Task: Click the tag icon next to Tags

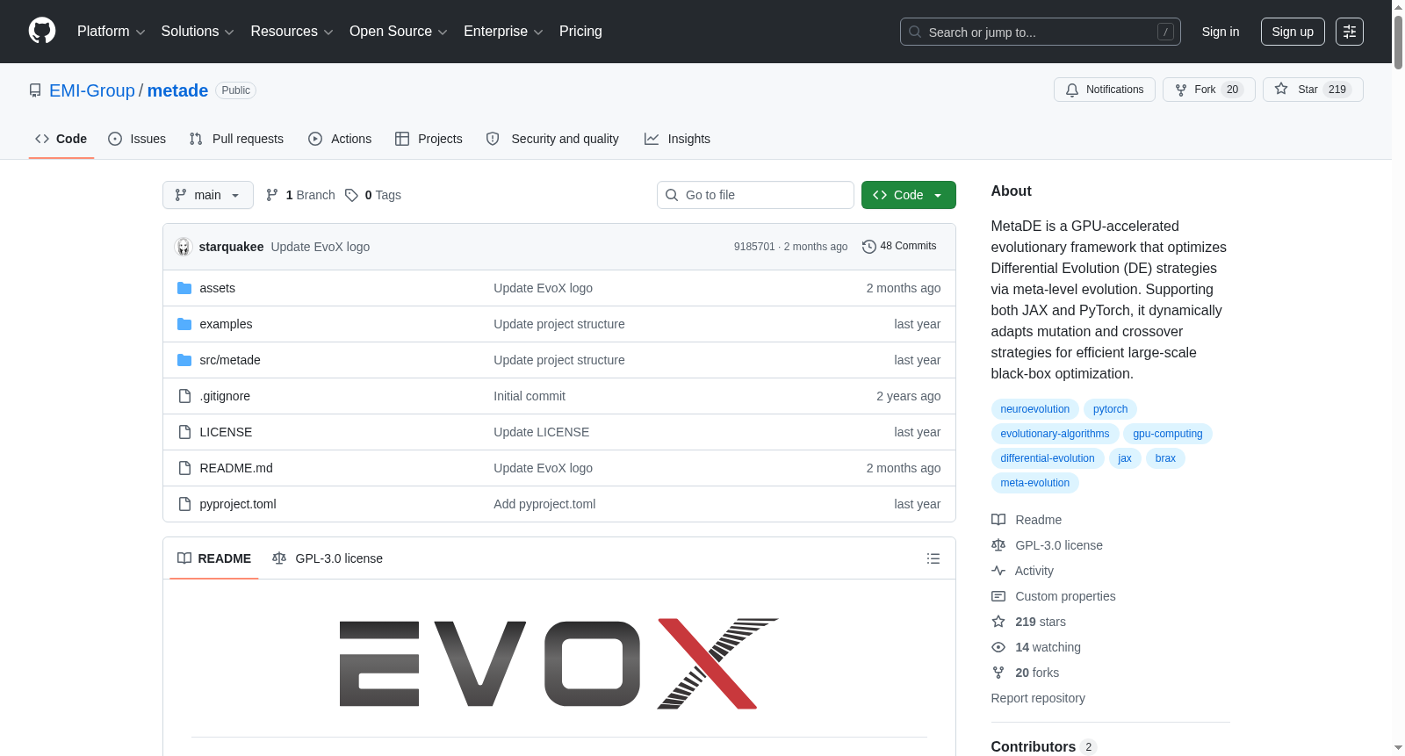Action: (351, 195)
